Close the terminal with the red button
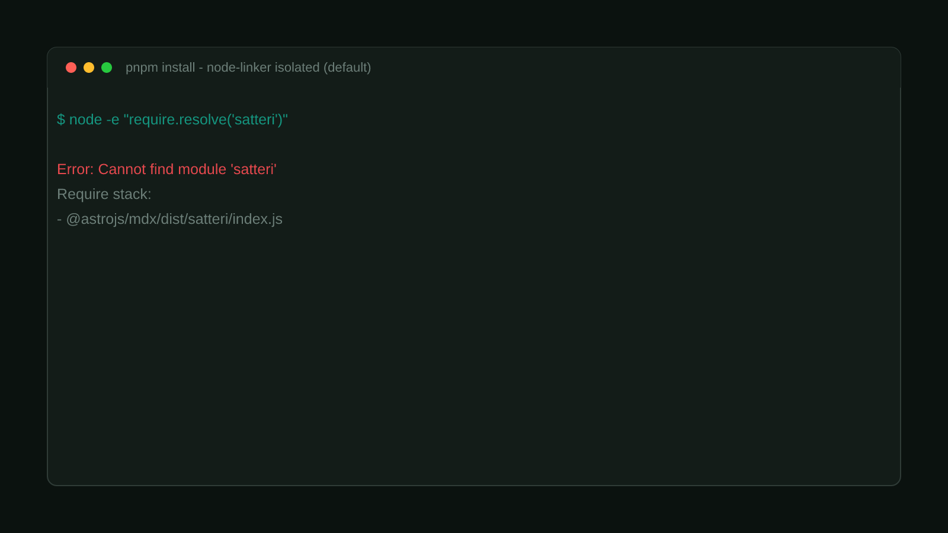948x533 pixels. point(71,68)
